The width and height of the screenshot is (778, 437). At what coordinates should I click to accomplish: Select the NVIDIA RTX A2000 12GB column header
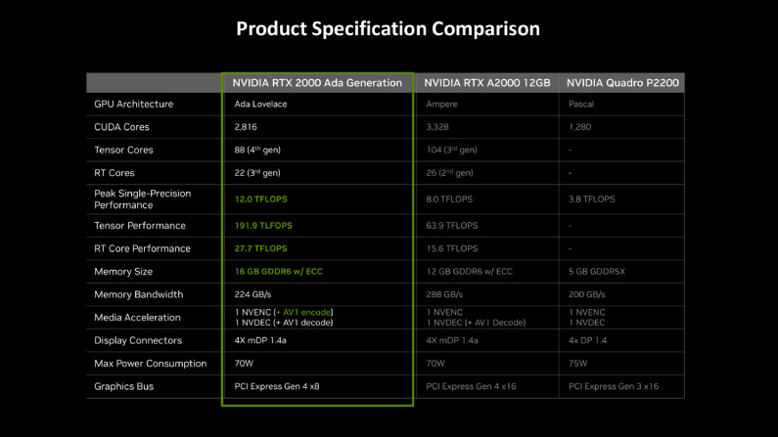tap(486, 83)
